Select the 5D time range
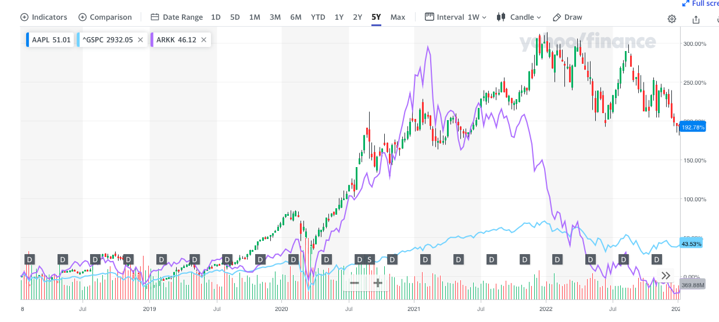719x322 pixels. click(x=235, y=17)
